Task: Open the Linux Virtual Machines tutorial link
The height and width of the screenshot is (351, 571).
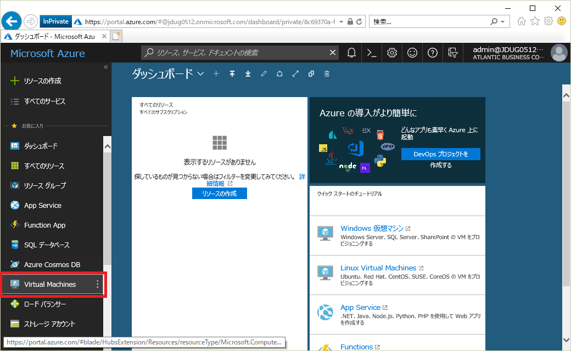Action: coord(378,268)
